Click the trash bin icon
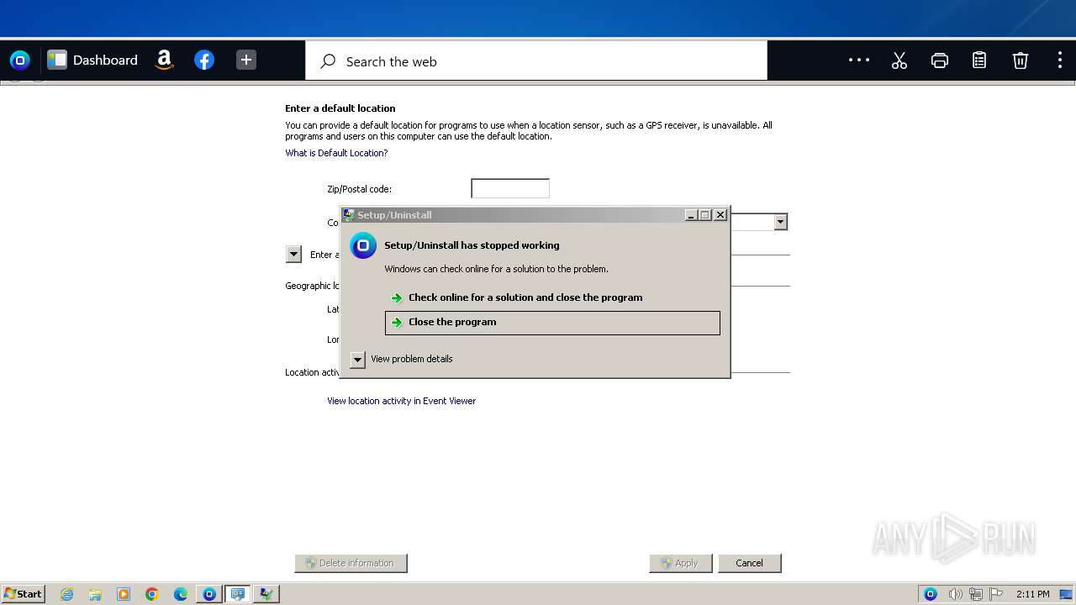The width and height of the screenshot is (1076, 605). [x=1020, y=60]
